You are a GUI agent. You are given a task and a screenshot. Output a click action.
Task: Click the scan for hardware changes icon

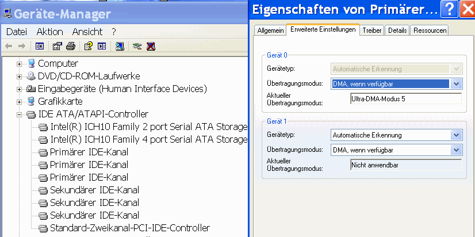[x=120, y=46]
